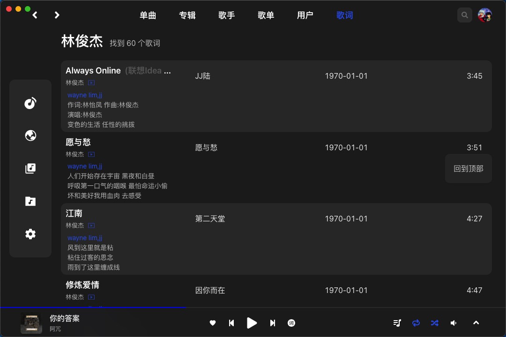Open the local music folder icon
506x337 pixels.
point(30,201)
